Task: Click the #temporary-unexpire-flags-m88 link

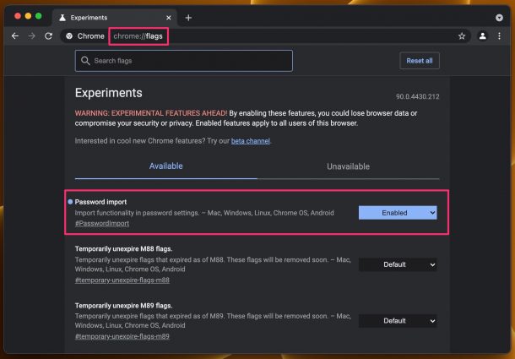Action: click(x=122, y=280)
